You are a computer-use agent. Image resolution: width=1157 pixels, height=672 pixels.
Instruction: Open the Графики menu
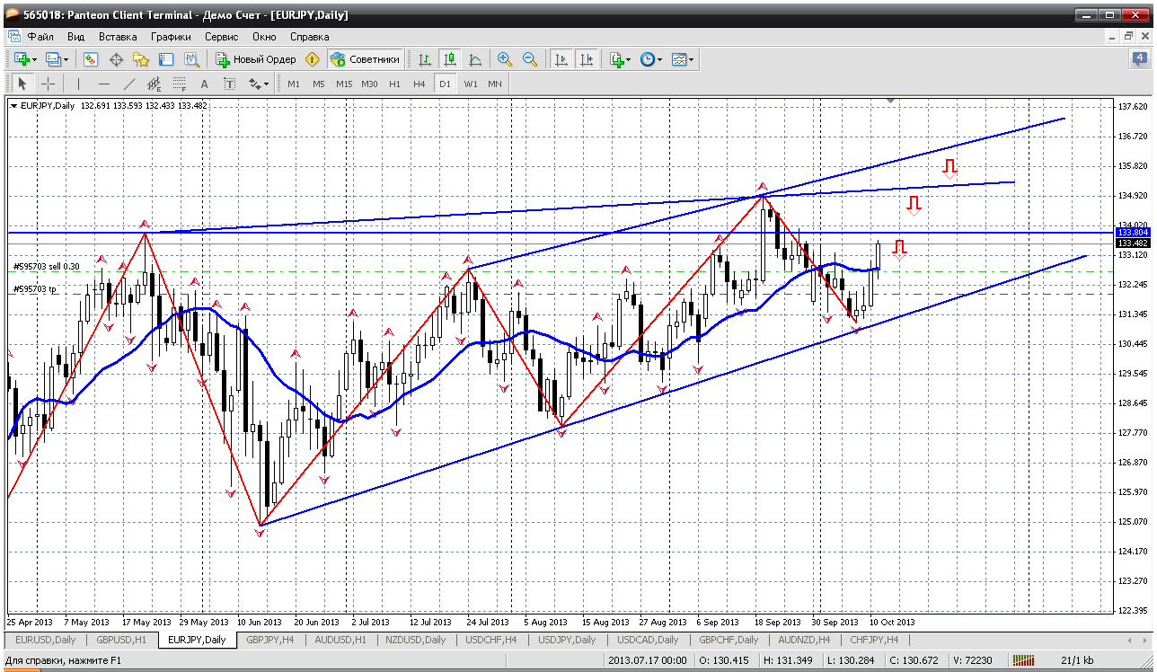[x=171, y=37]
